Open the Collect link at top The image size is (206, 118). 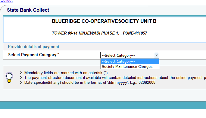pyautogui.click(x=6, y=1)
